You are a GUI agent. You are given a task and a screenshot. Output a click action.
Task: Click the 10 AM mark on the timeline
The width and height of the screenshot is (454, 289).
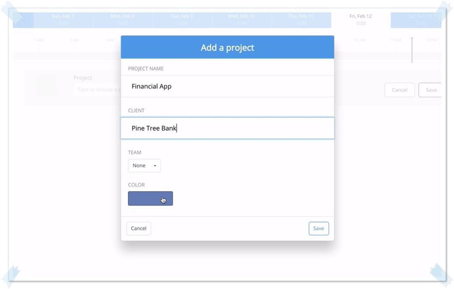360,40
